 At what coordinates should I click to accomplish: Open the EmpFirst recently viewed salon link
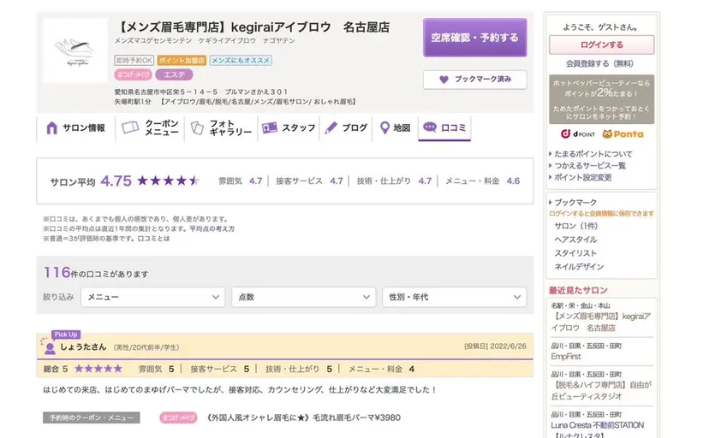[x=567, y=356]
